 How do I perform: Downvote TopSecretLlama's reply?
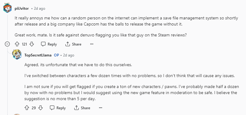[x=41, y=108]
